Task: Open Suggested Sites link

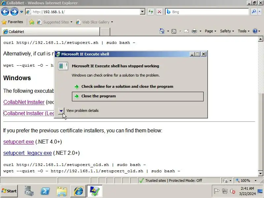Action: (x=55, y=22)
